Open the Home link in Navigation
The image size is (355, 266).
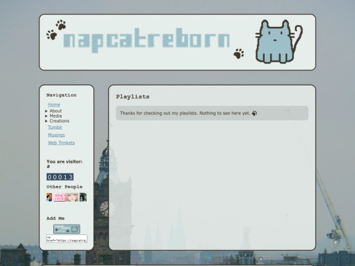click(54, 104)
